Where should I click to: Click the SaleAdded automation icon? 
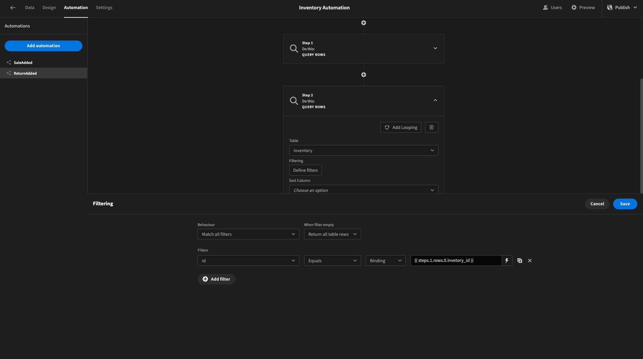(x=9, y=63)
